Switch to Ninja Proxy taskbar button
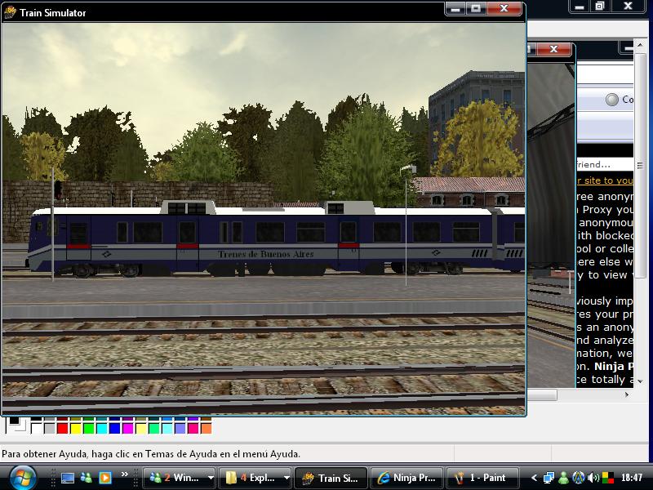The image size is (653, 490). point(406,478)
